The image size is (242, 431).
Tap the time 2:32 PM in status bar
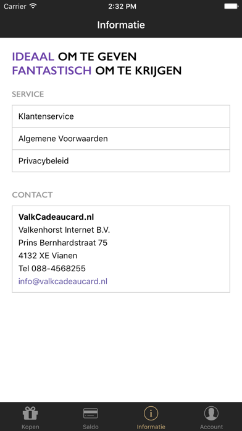click(122, 6)
